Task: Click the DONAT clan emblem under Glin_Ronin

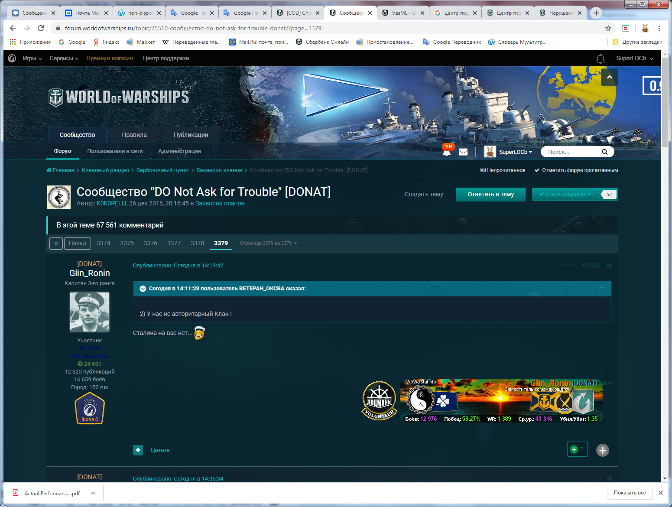Action: tap(90, 408)
